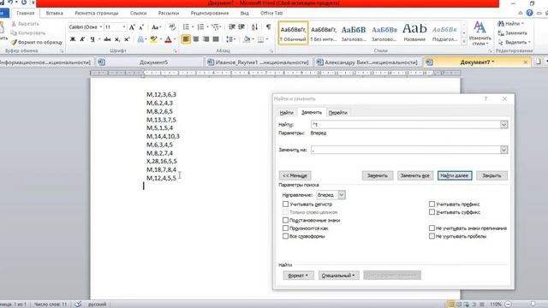Screen dimensions: 548x308
Task: Open the font size dropdown
Action: click(123, 27)
